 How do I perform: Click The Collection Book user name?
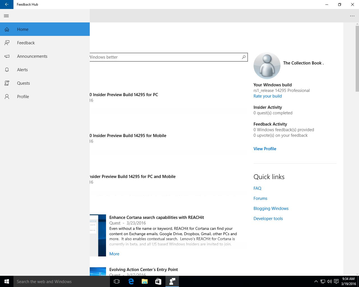pyautogui.click(x=303, y=63)
